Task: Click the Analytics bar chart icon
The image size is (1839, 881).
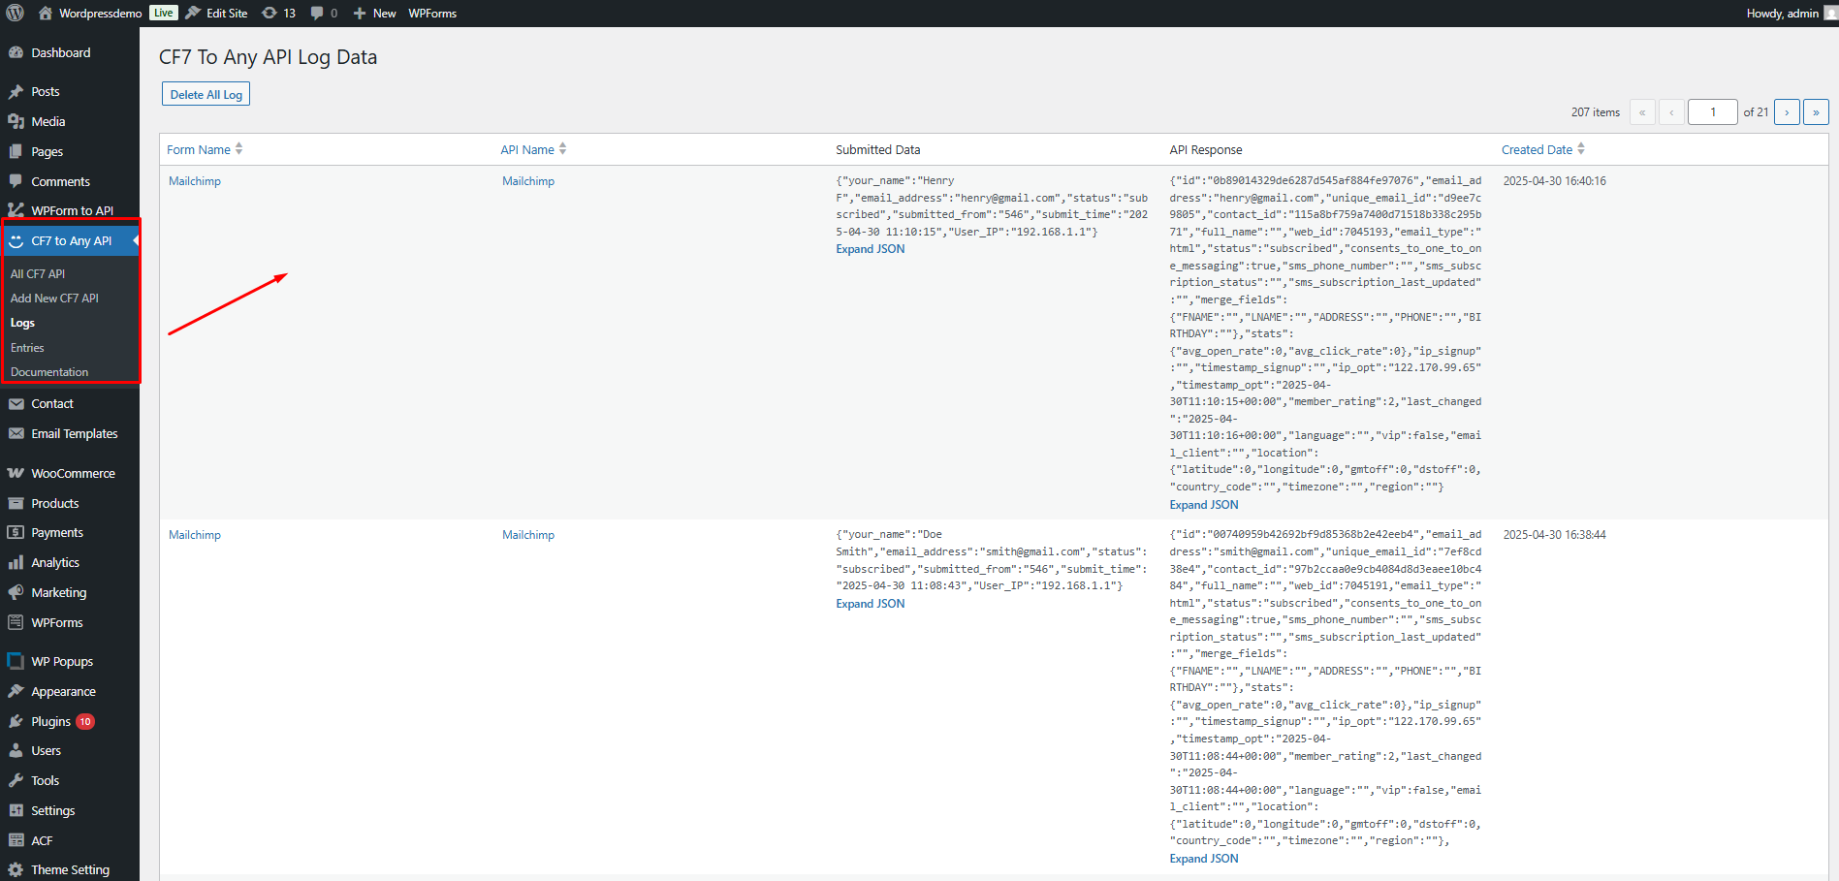Action: 16,562
